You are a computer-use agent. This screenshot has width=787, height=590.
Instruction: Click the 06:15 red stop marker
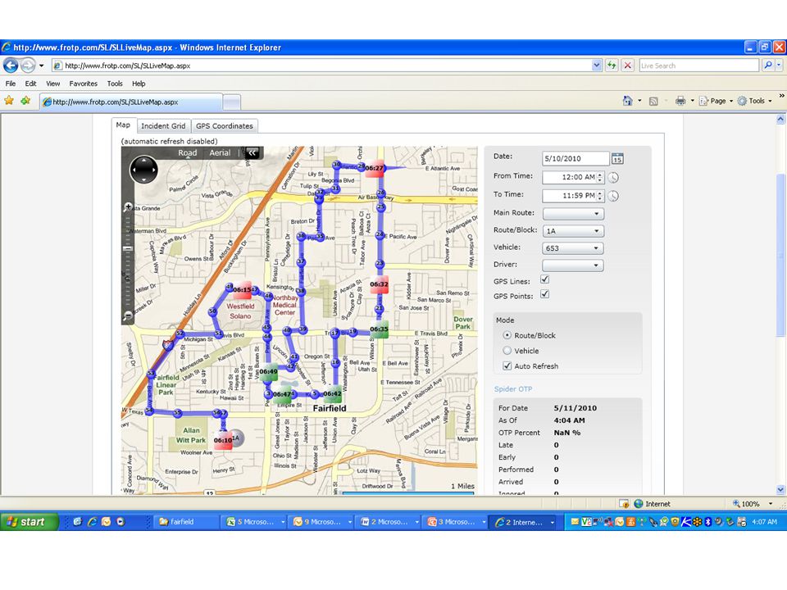point(242,289)
